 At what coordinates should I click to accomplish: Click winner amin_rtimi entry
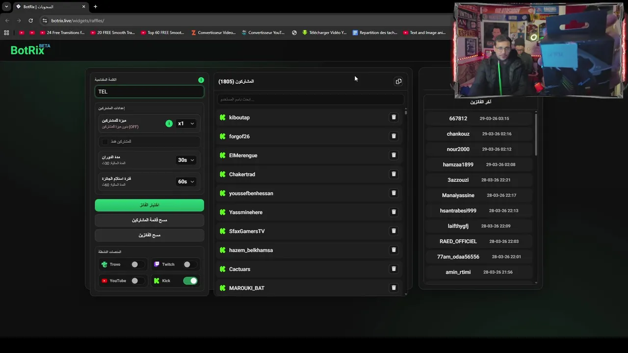479,272
